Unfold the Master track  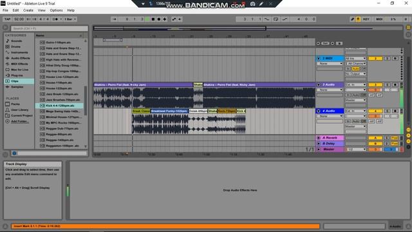pyautogui.click(x=319, y=149)
